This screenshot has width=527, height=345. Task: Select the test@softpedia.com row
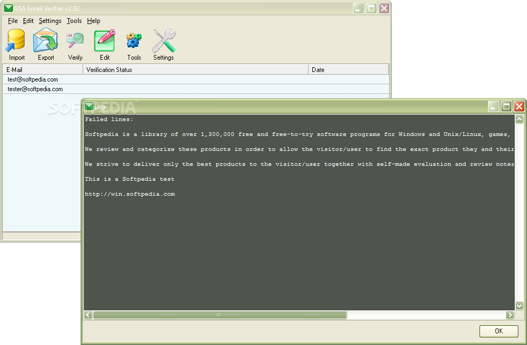tap(196, 79)
